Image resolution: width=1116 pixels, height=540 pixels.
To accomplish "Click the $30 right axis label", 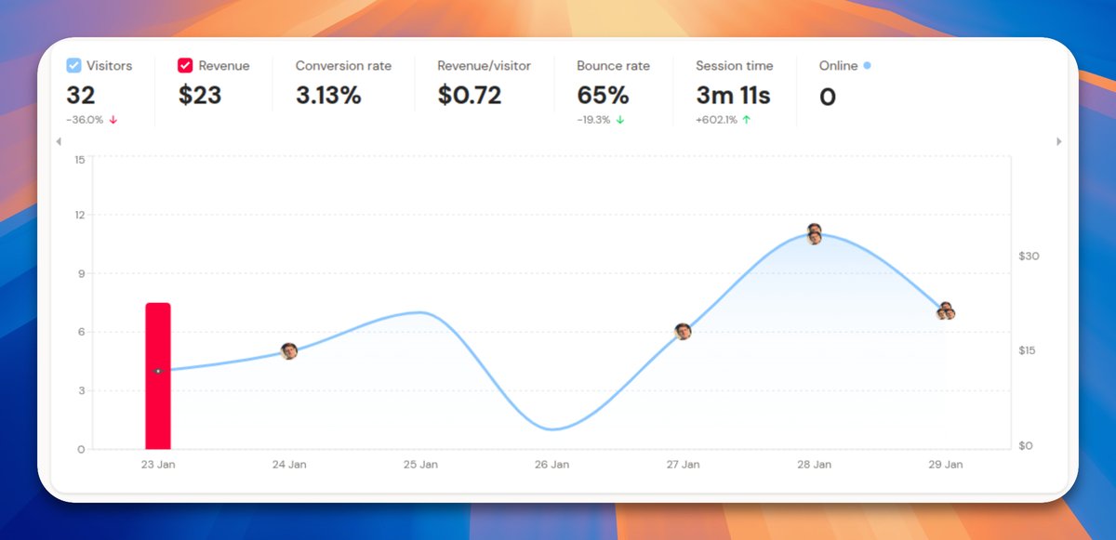I will click(1028, 256).
